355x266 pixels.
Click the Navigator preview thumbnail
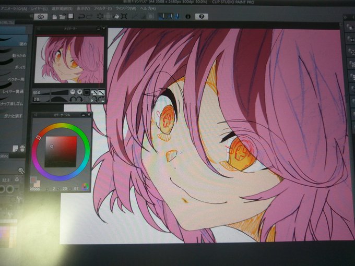69,59
